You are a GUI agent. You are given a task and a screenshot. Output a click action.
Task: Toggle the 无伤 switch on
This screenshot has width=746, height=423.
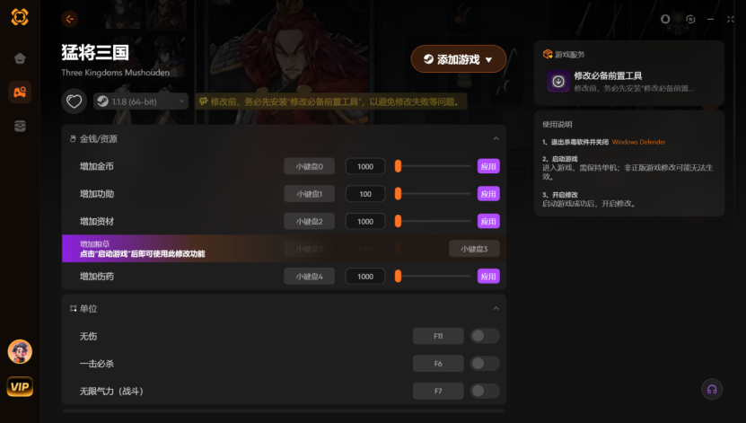point(485,336)
